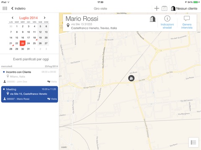The width and height of the screenshot is (201, 150).
Task: Click 000005 - John Doe contact
Action: tap(17, 82)
